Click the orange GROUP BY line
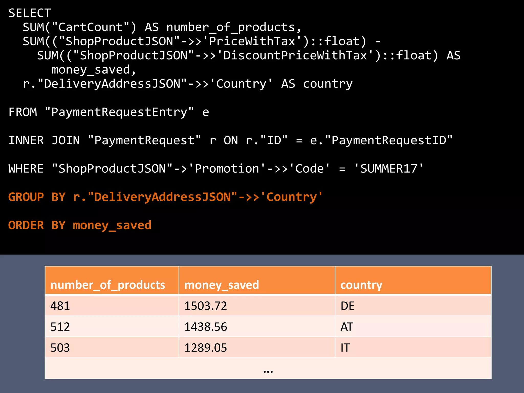Screen dimensions: 524x393 tap(166, 197)
